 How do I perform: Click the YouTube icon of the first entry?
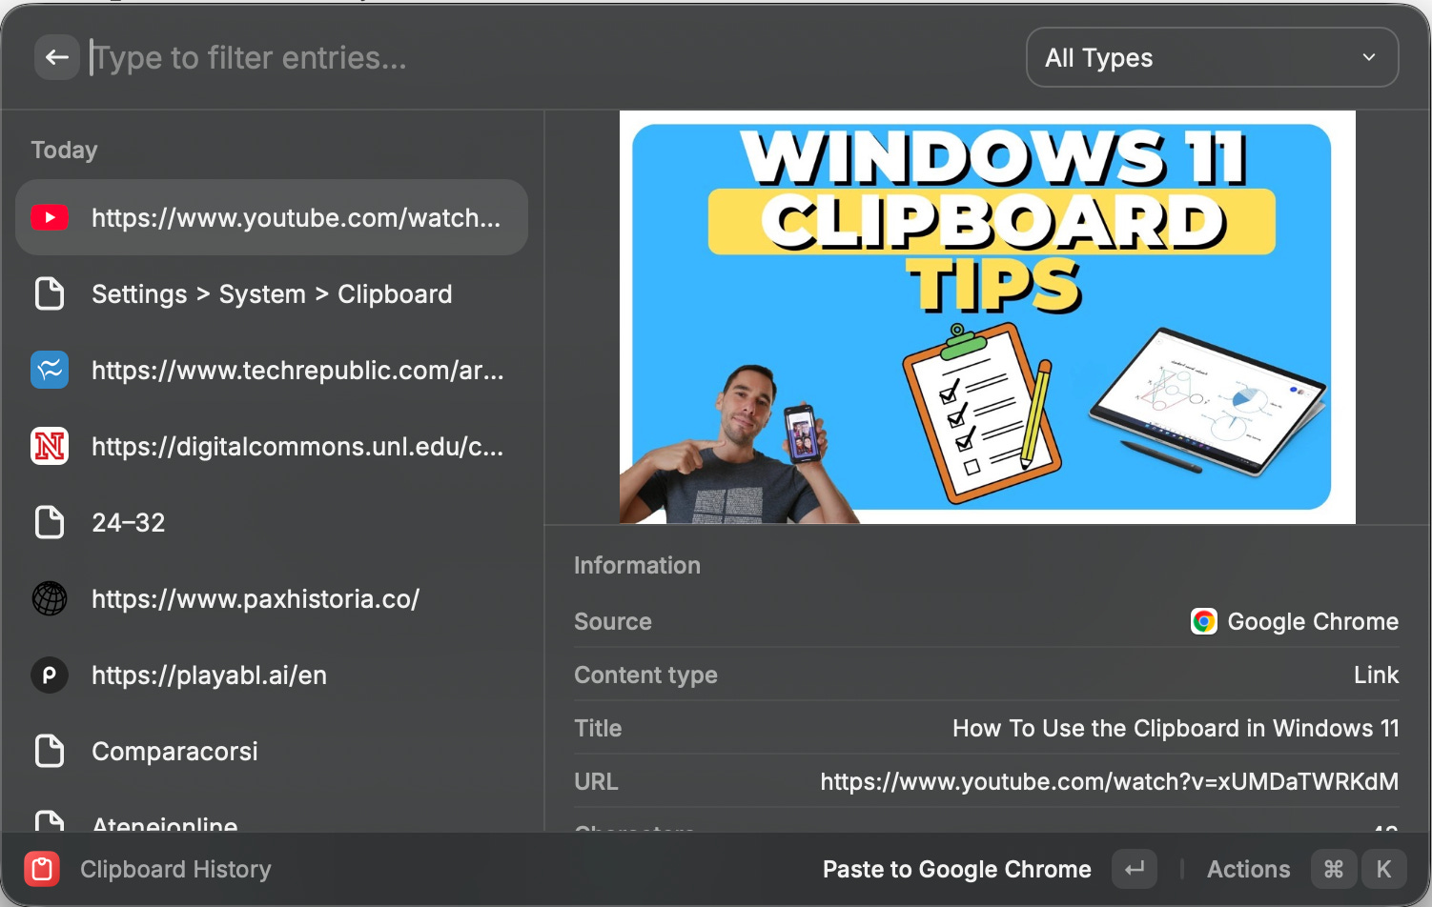50,217
